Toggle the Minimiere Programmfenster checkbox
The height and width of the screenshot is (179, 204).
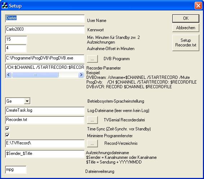click(8, 135)
